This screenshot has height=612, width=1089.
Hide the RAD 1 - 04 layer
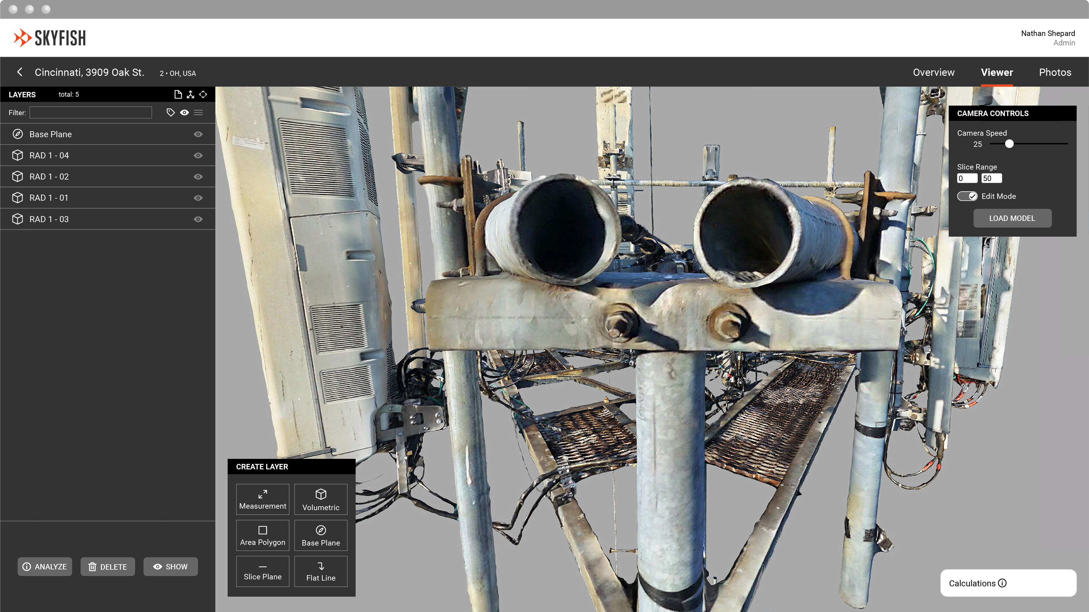tap(198, 155)
